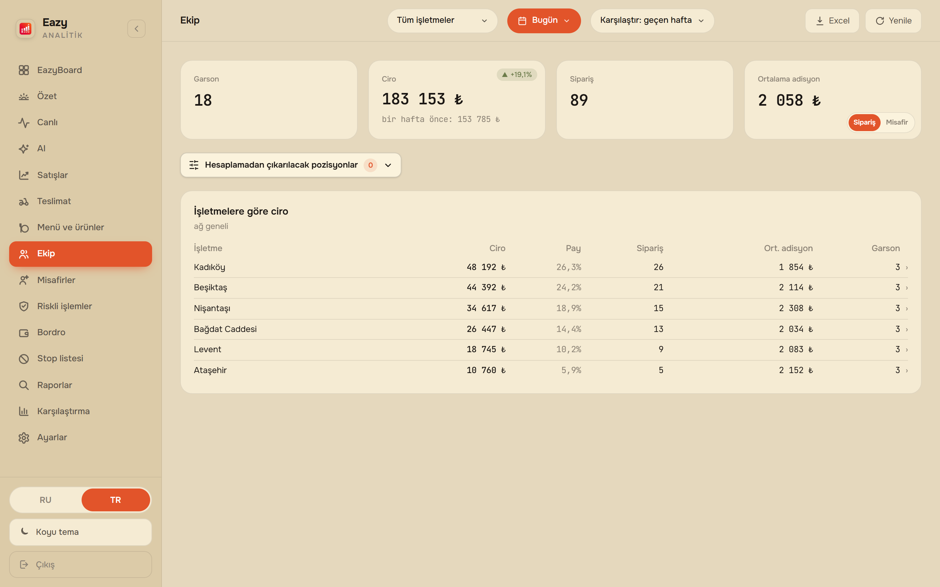Open the Levent table row

click(x=551, y=350)
